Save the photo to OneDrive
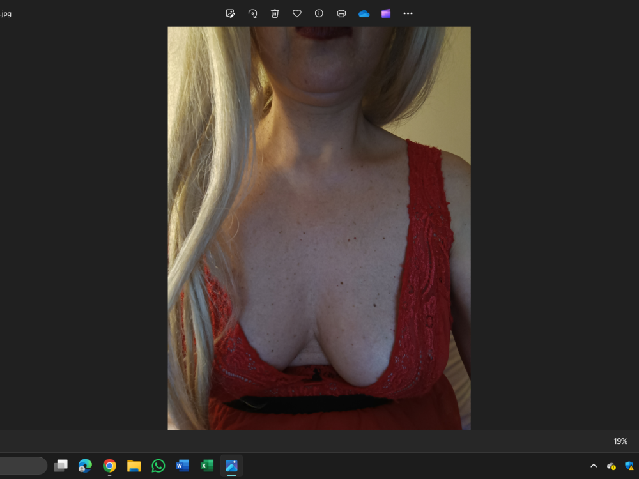639x479 pixels. (364, 13)
